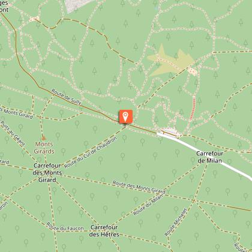Image resolution: width=252 pixels, height=252 pixels.
Task: Select the Route du Faucon label
Action: pyautogui.click(x=65, y=227)
